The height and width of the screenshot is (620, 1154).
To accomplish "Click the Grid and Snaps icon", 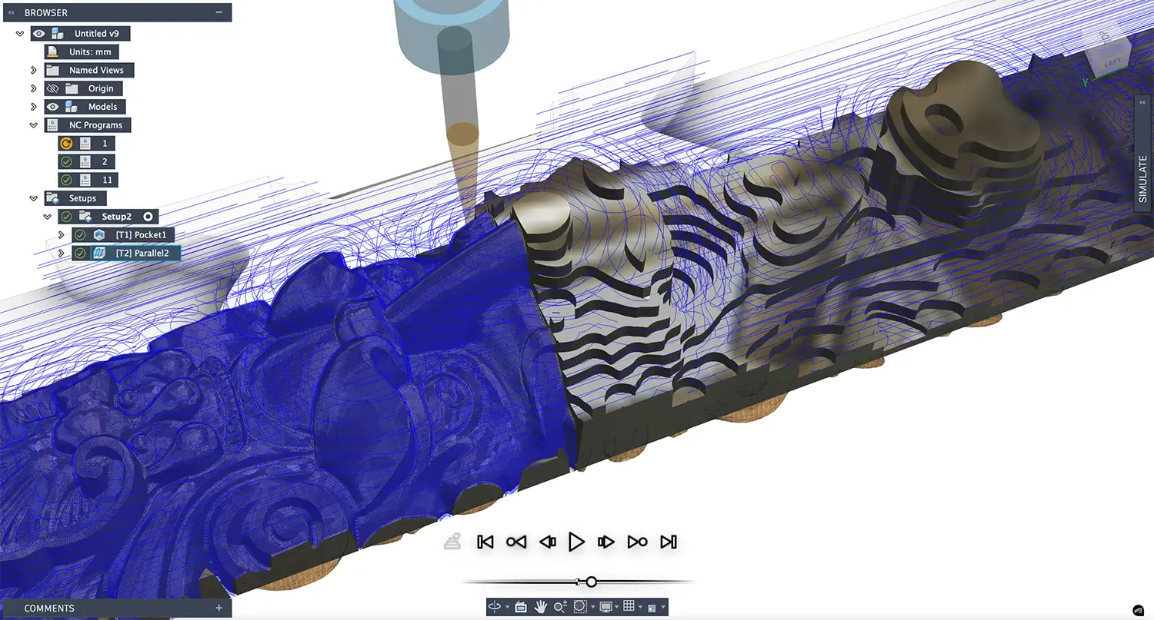I will pos(629,605).
